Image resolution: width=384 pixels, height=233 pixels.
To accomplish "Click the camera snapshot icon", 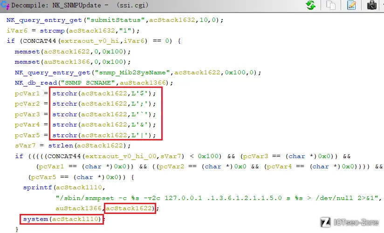I will (x=371, y=5).
